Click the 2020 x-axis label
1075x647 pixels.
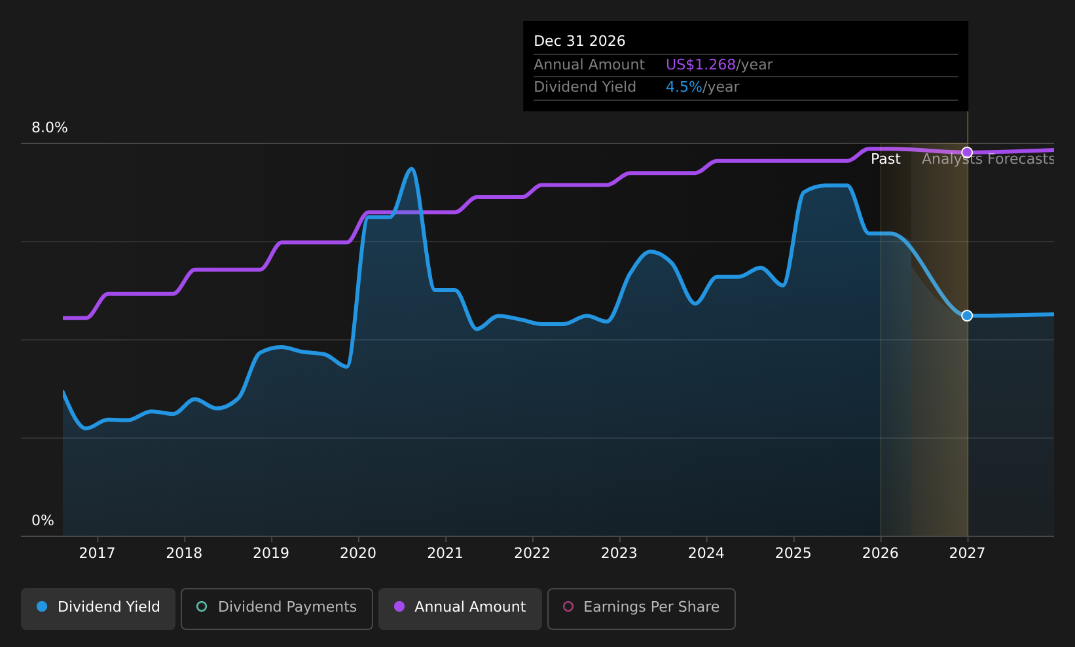coord(358,553)
